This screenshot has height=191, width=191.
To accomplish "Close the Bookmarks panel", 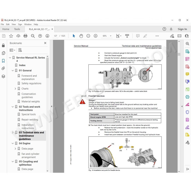I will click(x=45, y=43).
